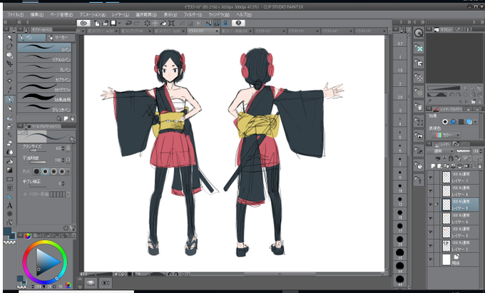Toggle visibility of レイヤー 6

pyautogui.click(x=430, y=191)
